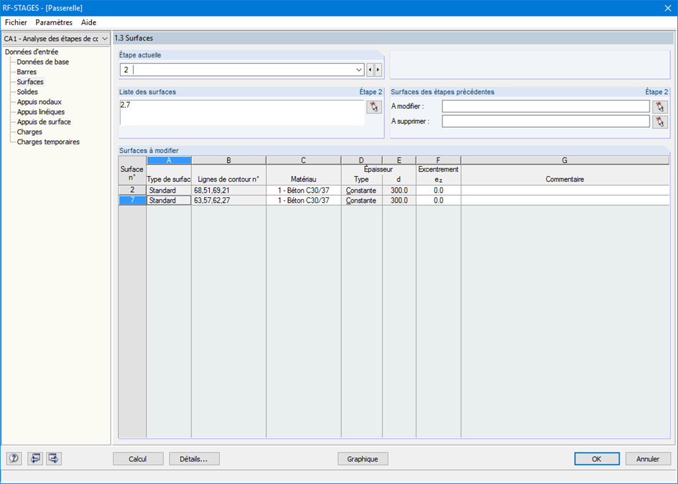
Task: Open the Aide menu
Action: (89, 23)
